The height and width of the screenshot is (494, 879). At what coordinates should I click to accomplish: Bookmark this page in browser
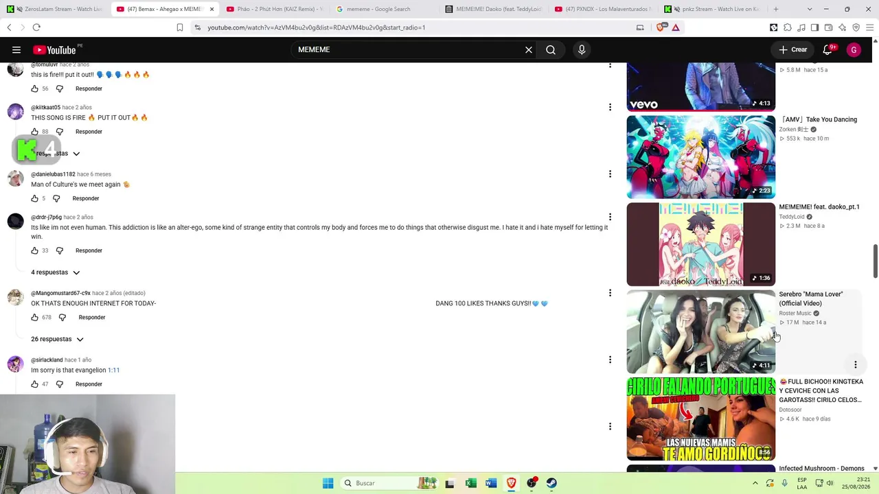(x=180, y=27)
